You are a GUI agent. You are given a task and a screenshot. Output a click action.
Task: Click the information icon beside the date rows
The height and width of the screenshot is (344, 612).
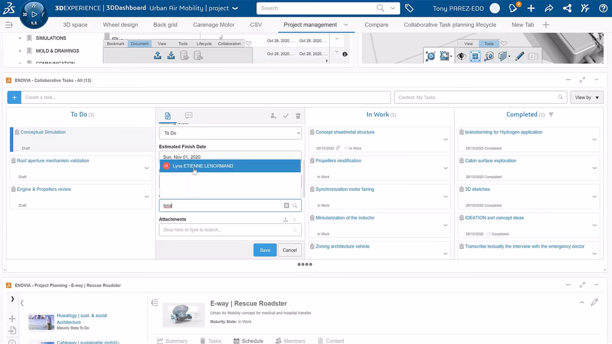[x=345, y=54]
